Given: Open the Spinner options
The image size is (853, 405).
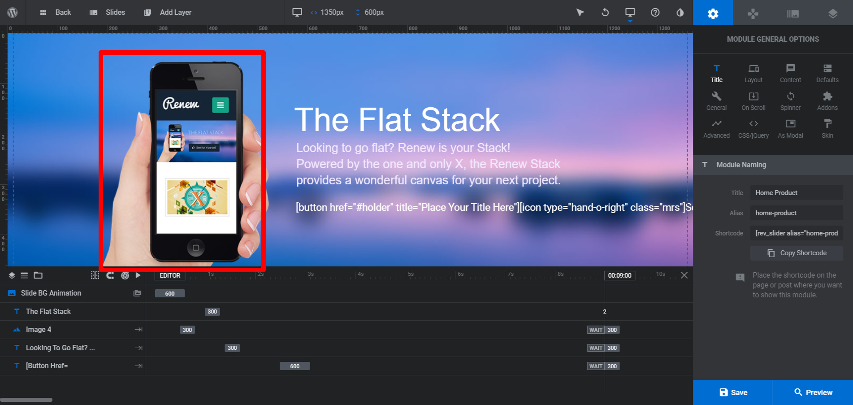Looking at the screenshot, I should pos(790,101).
